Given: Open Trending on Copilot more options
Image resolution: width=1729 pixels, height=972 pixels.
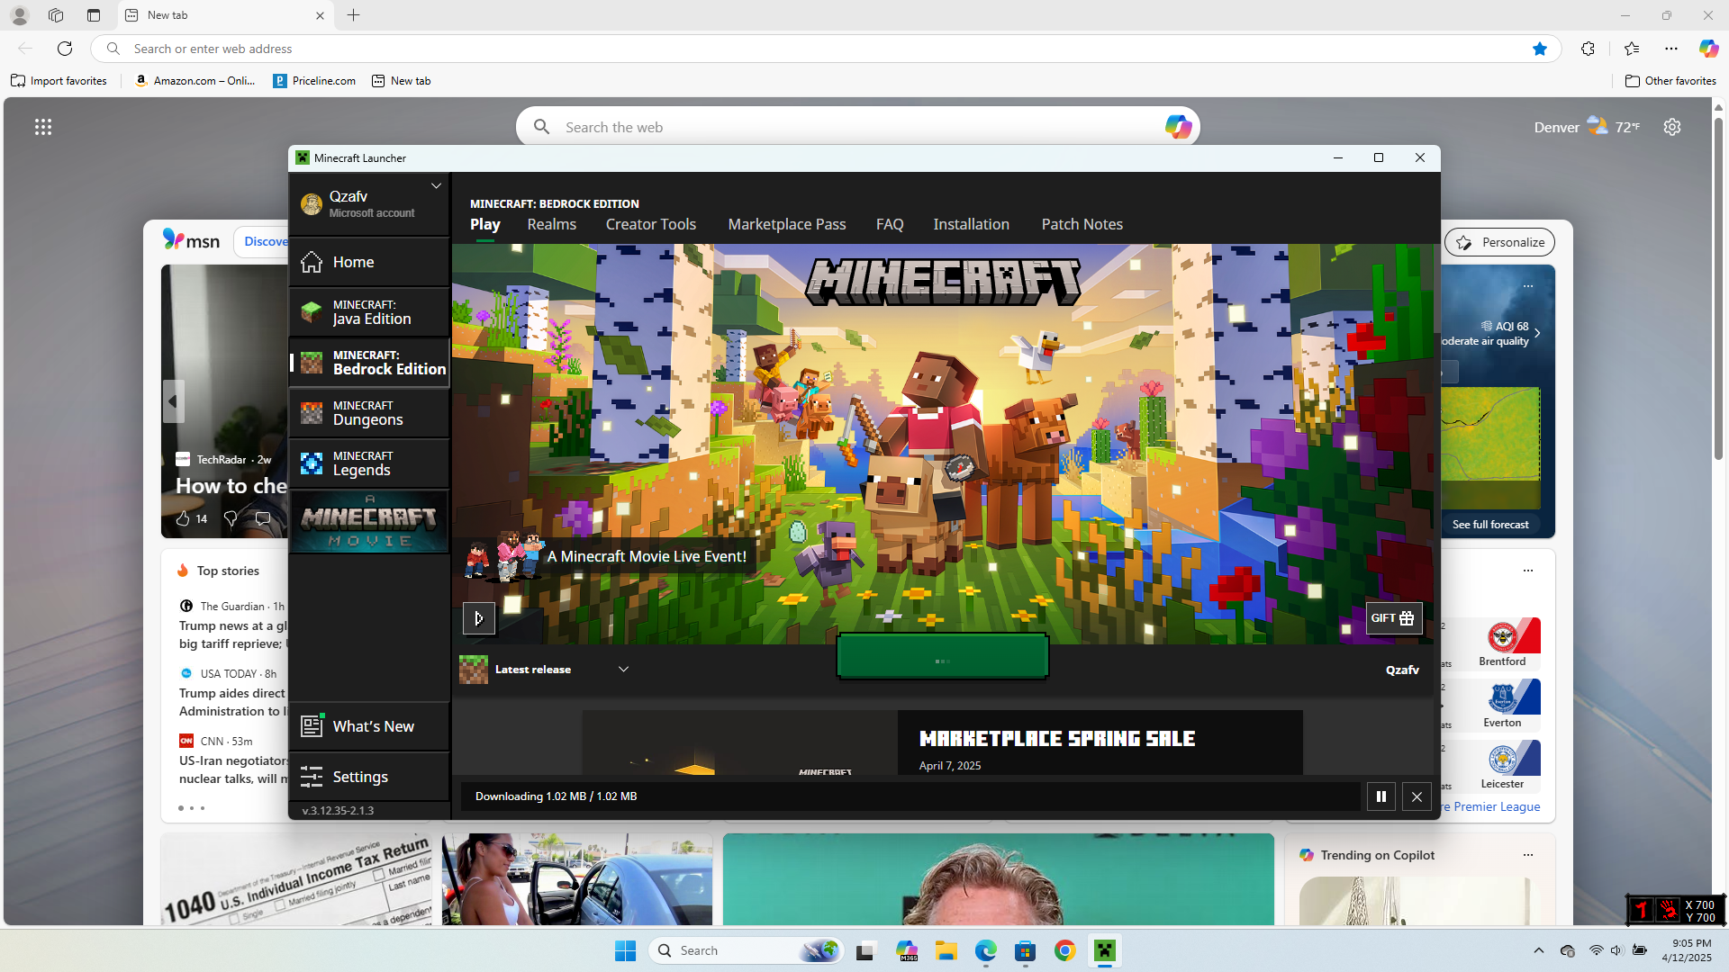Looking at the screenshot, I should point(1528,855).
